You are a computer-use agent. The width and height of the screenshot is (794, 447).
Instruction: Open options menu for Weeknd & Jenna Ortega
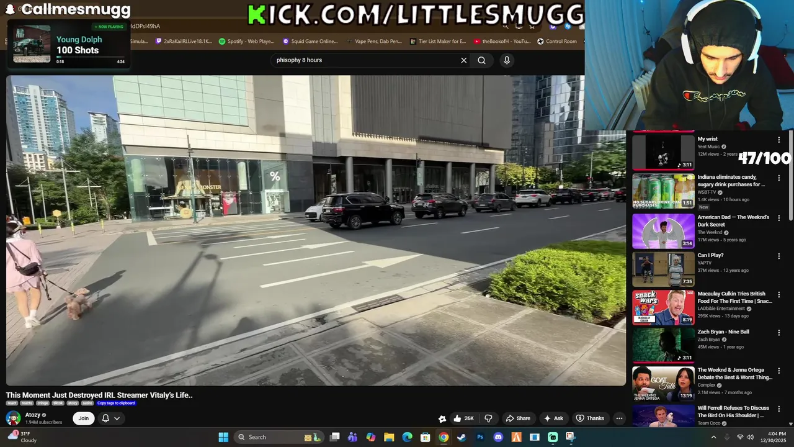pos(779,371)
